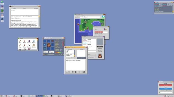Click the Location field in World Navigator
Image resolution: width=174 pixels, height=97 pixels.
[90, 17]
